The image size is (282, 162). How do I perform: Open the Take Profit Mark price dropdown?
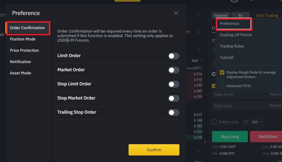tap(275, 94)
